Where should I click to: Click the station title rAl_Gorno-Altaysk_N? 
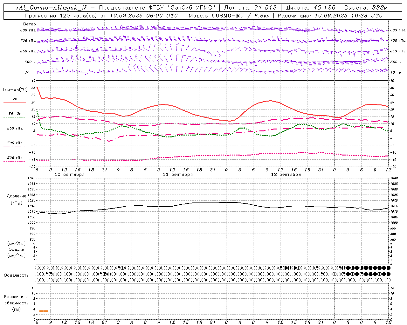51,8
